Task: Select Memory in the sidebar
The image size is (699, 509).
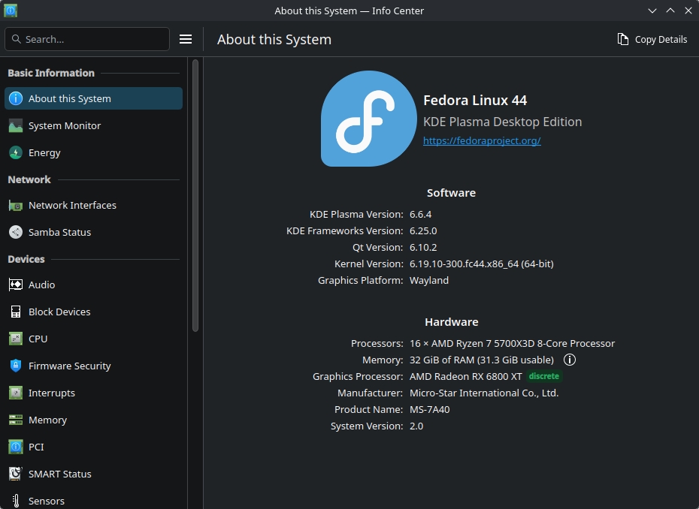Action: click(94, 420)
